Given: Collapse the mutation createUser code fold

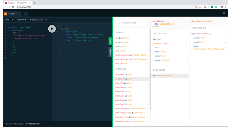Looking at the screenshot, I should click(7, 27).
